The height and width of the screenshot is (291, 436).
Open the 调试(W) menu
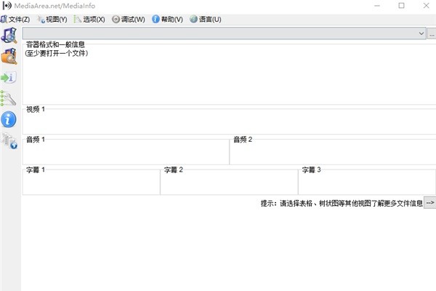129,19
